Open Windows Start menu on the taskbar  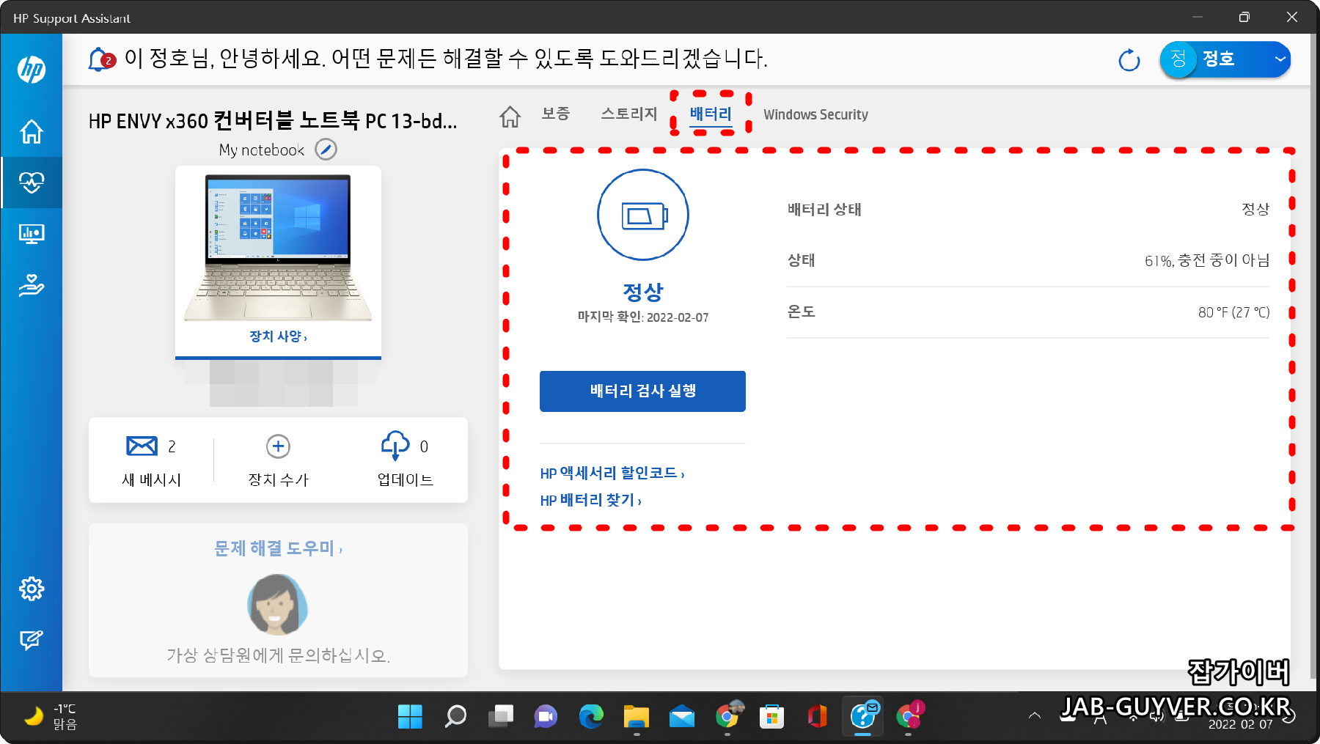click(410, 716)
